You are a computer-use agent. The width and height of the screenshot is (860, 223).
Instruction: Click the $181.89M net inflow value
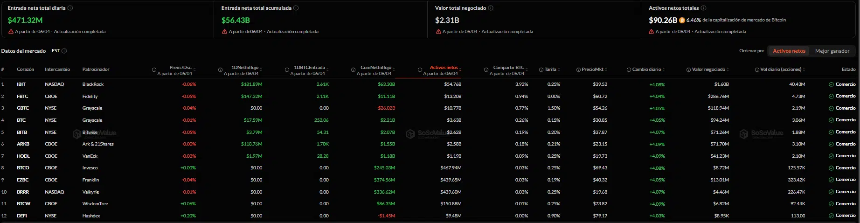(252, 84)
